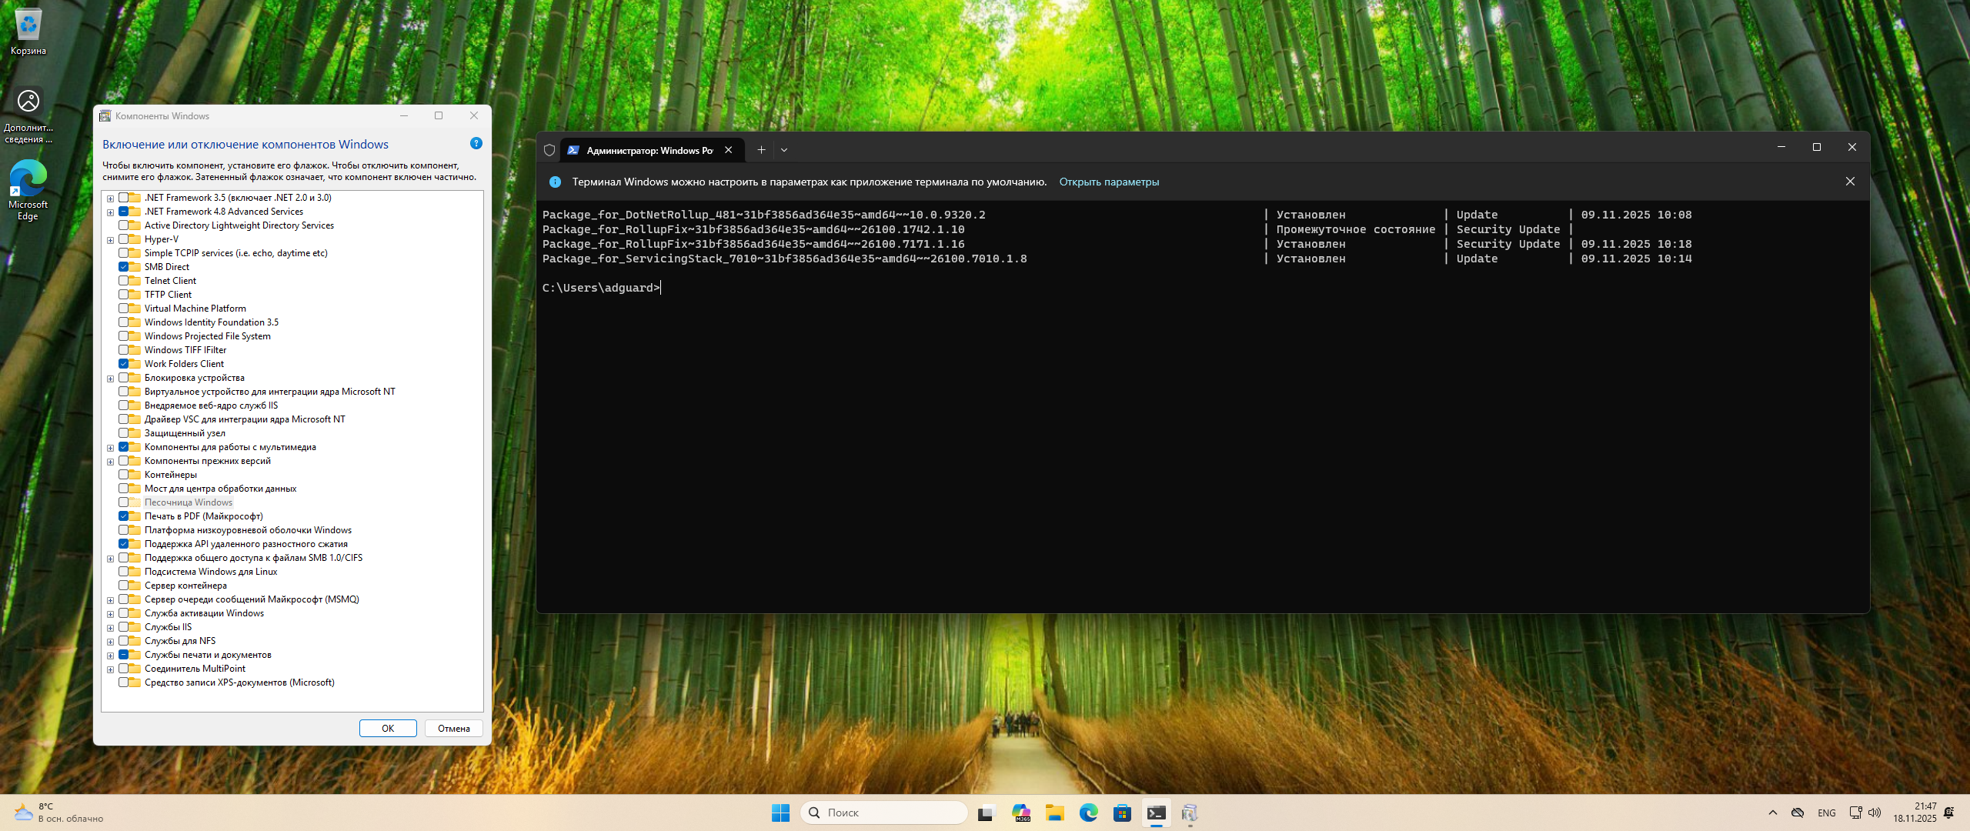Open the terminal new-tab profile dropdown arrow
Screen dimensions: 1970x831
pyautogui.click(x=784, y=150)
